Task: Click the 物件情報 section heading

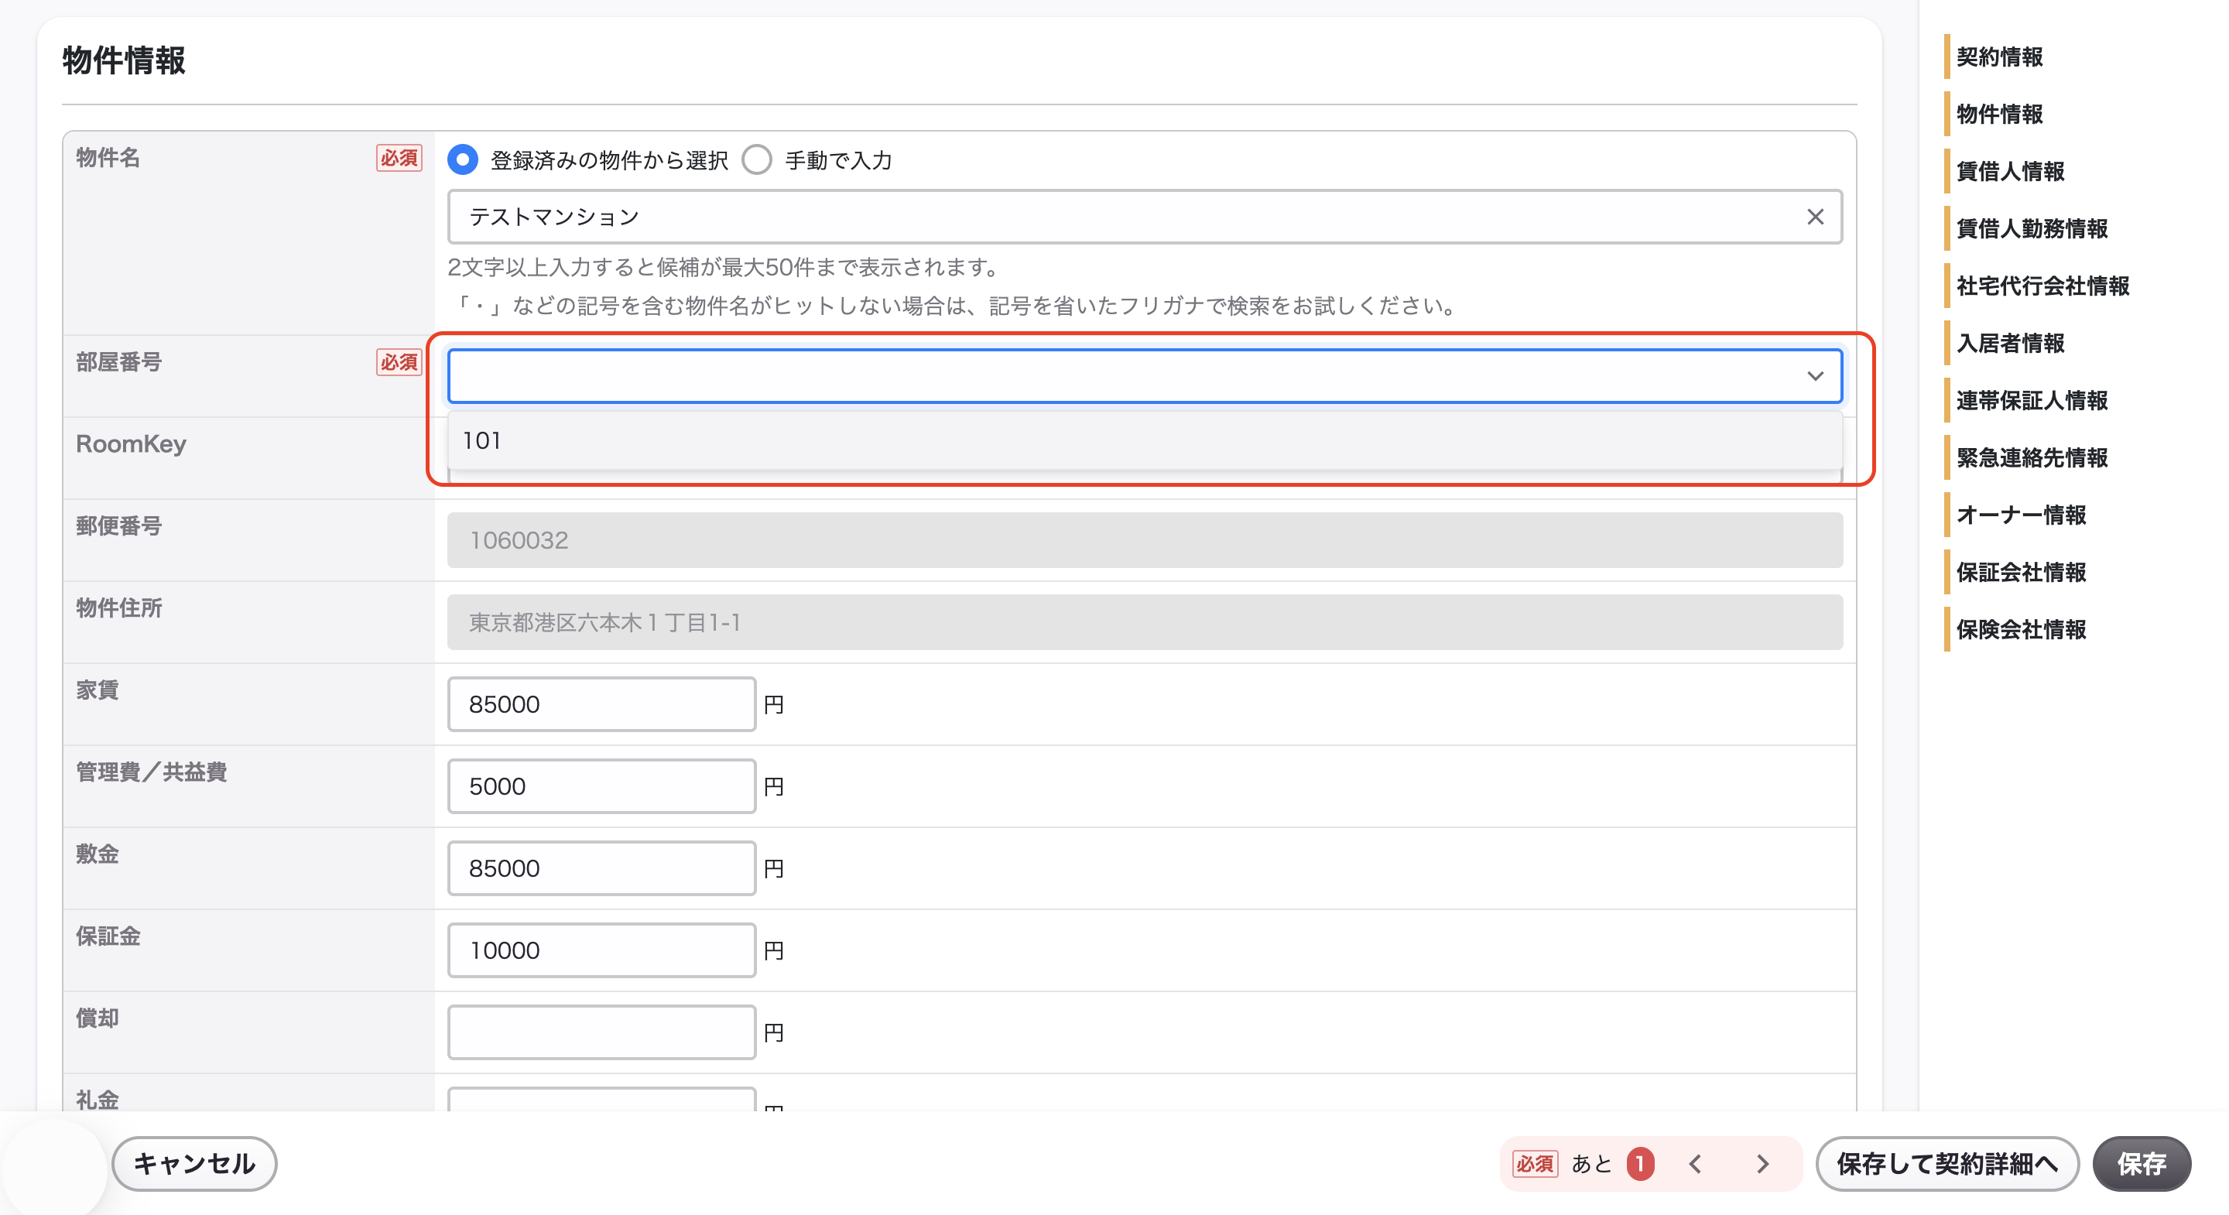Action: pos(124,60)
